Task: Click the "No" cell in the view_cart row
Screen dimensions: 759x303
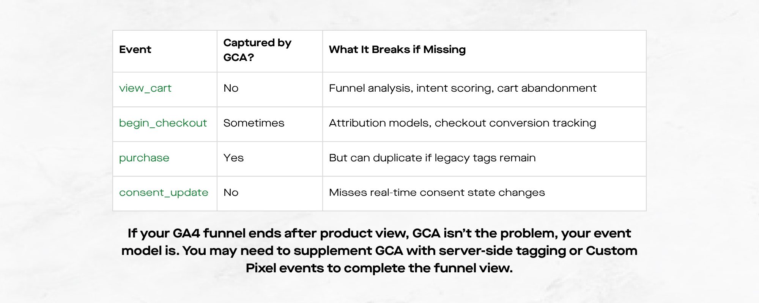Action: tap(231, 88)
